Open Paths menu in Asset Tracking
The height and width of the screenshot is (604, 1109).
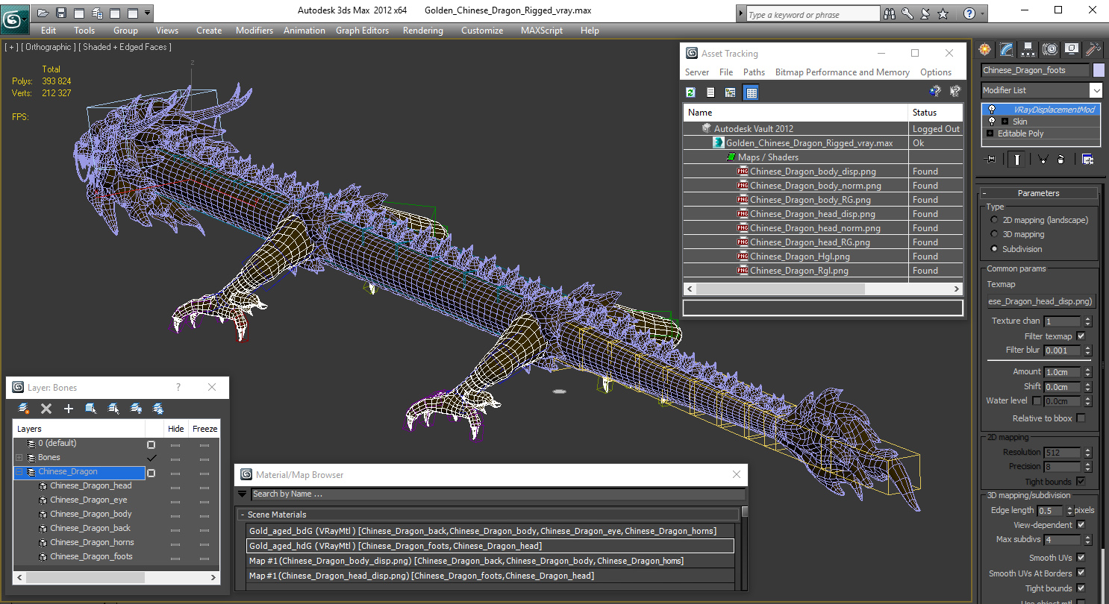point(754,72)
